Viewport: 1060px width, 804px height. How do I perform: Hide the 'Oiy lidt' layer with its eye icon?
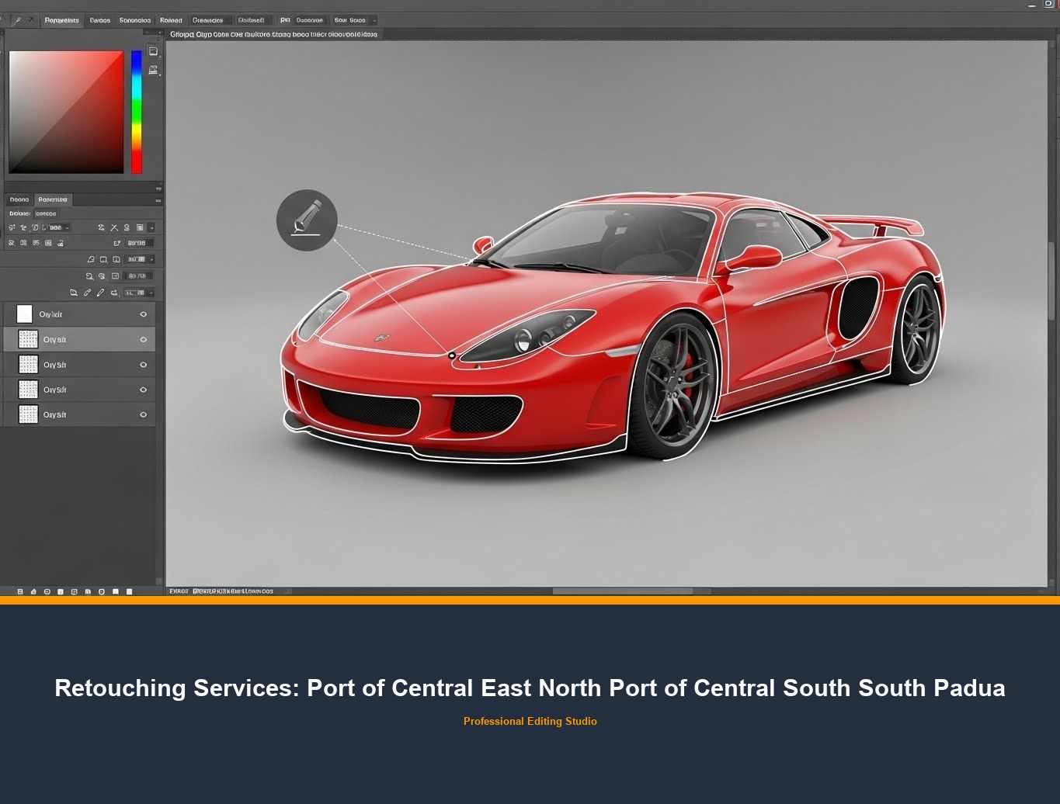(143, 314)
